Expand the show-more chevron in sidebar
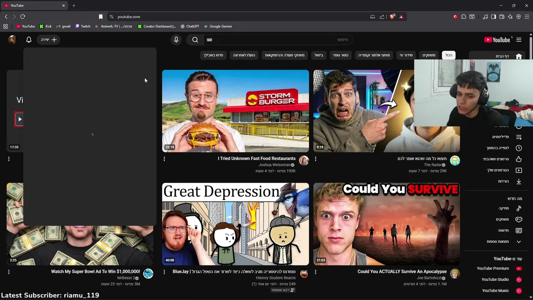 pos(519,241)
